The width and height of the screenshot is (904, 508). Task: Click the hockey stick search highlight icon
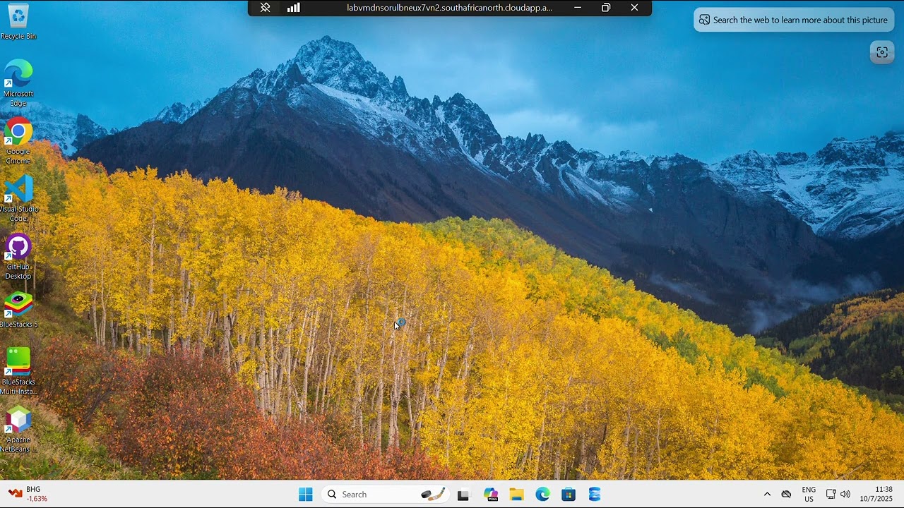pos(433,495)
